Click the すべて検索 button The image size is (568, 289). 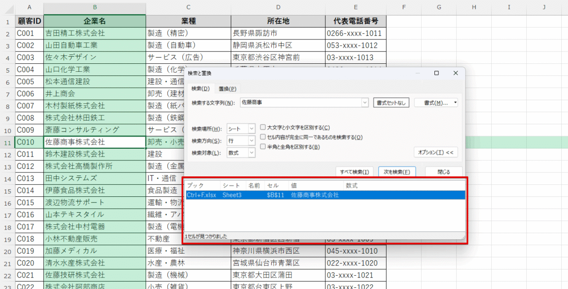point(354,171)
